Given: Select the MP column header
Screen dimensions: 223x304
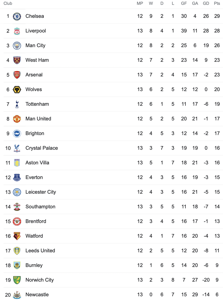Looking at the screenshot, I should pos(140,4).
